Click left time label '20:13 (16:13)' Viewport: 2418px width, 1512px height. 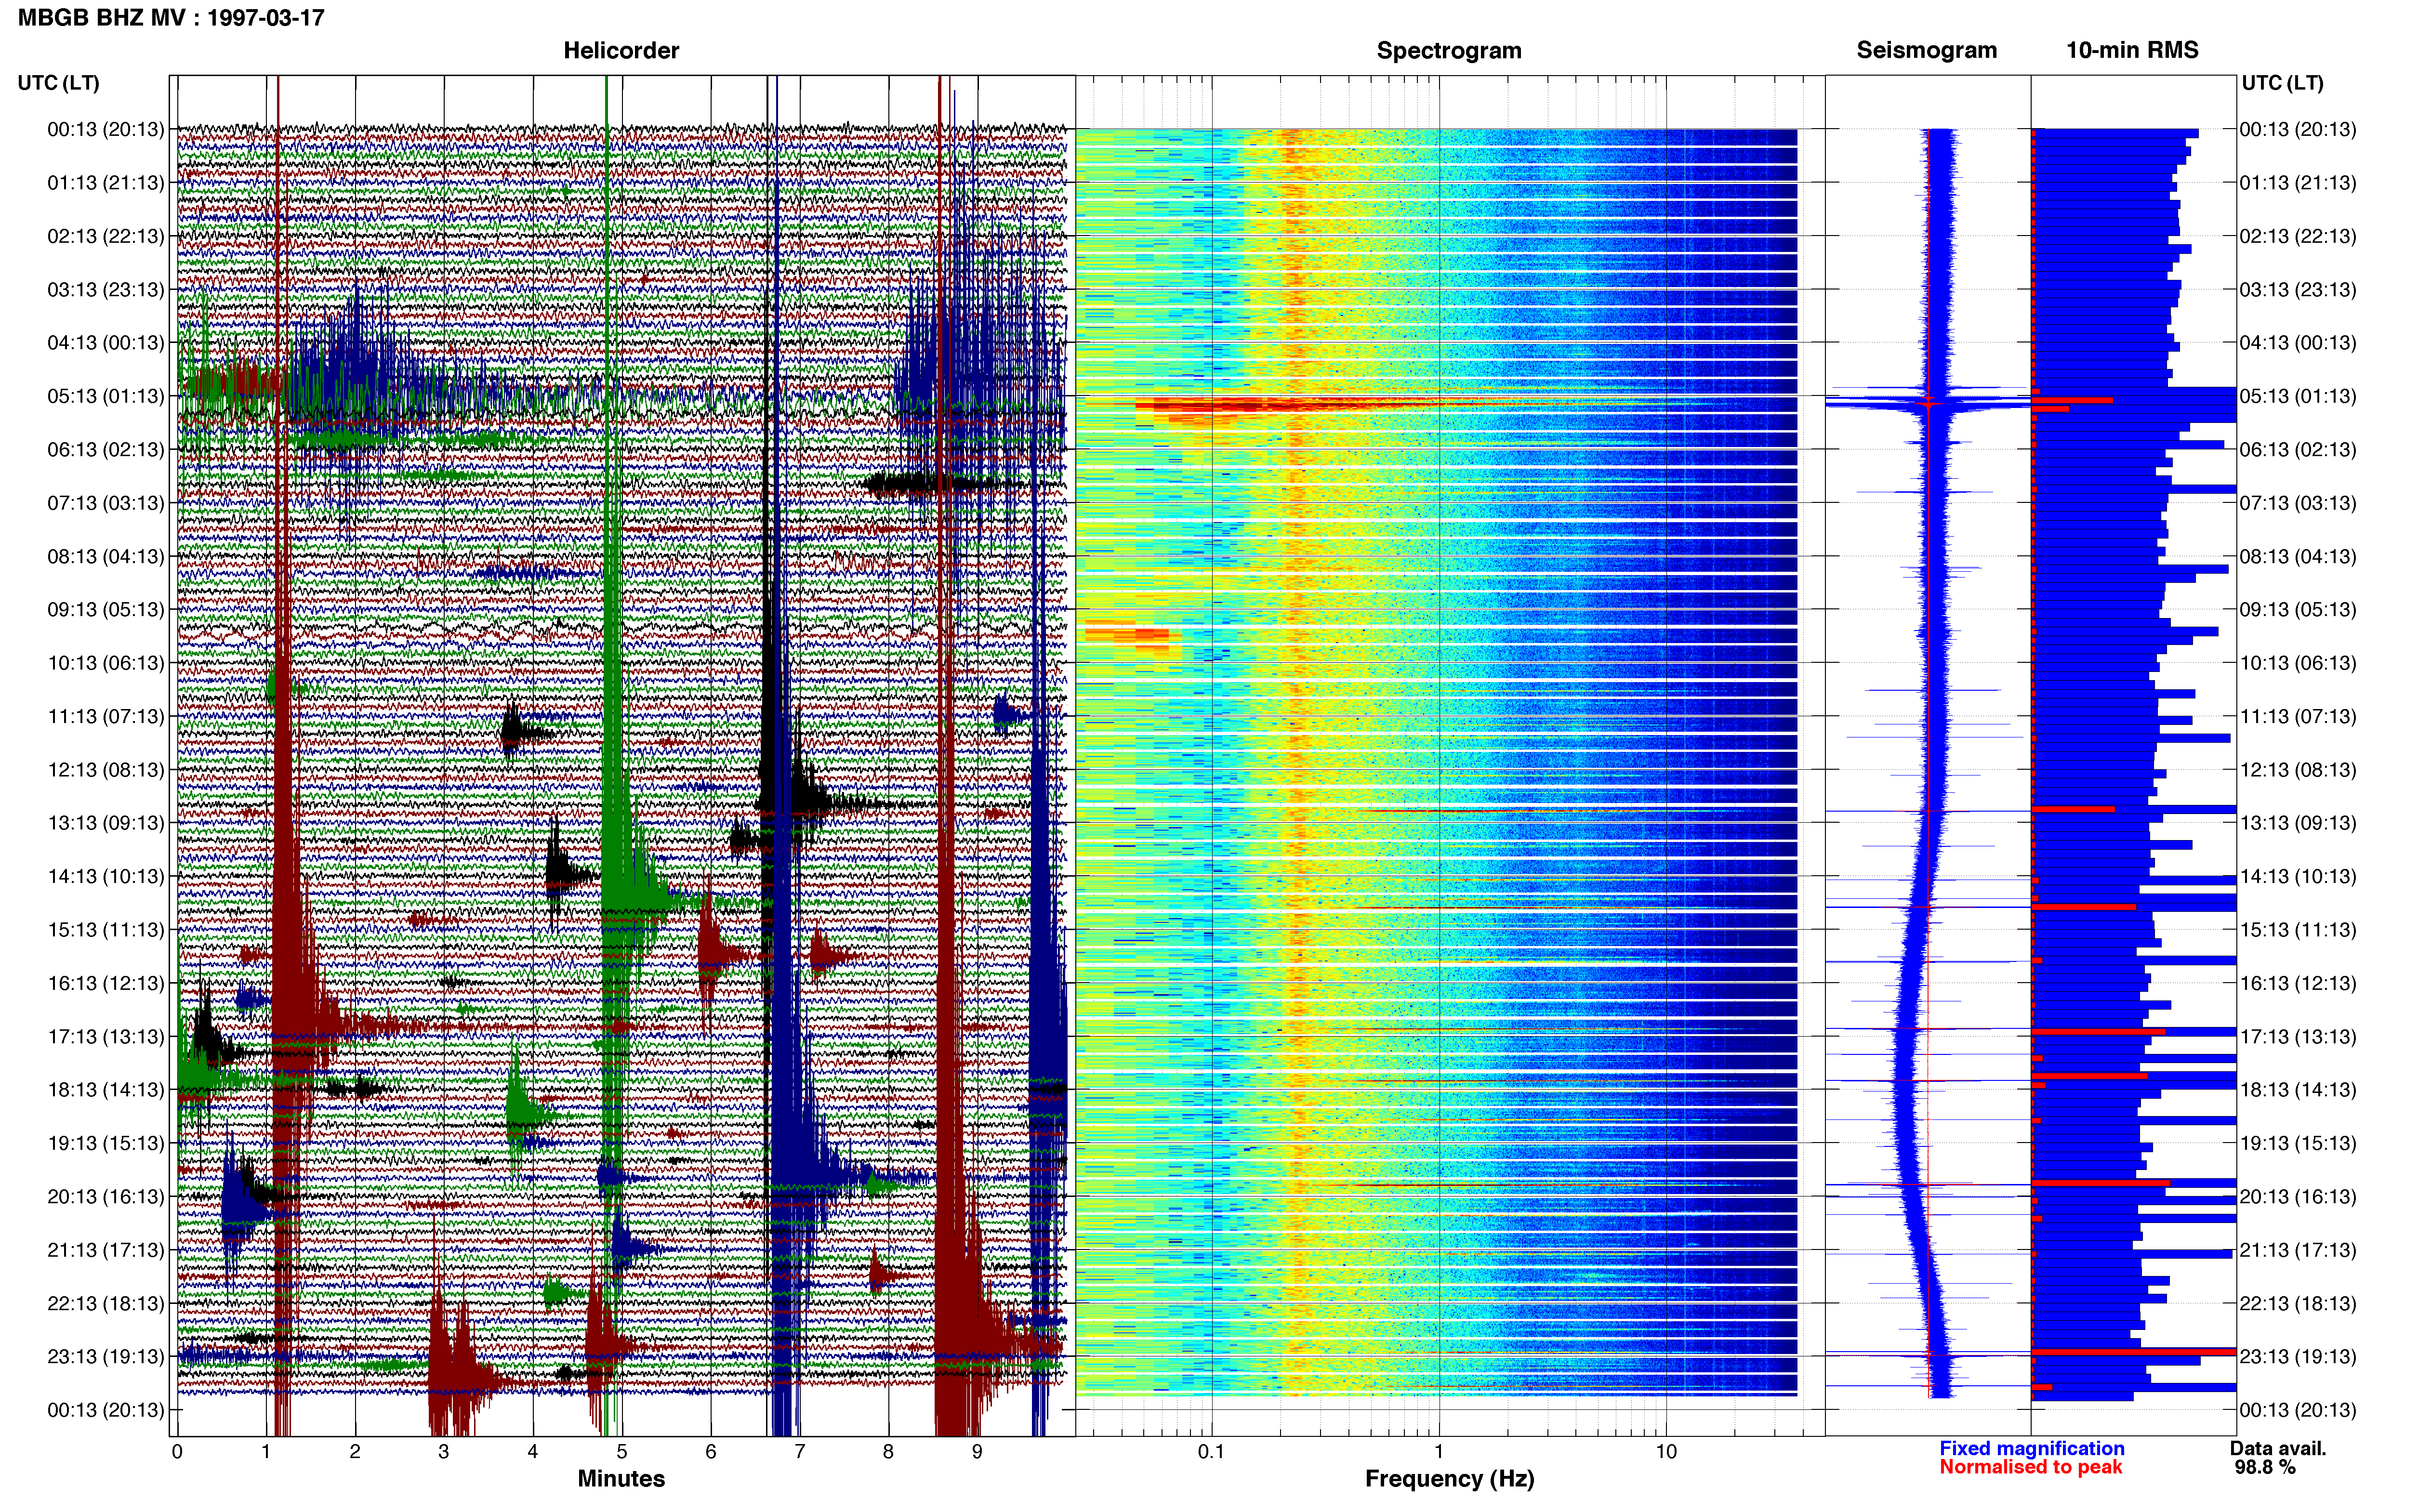point(105,1196)
